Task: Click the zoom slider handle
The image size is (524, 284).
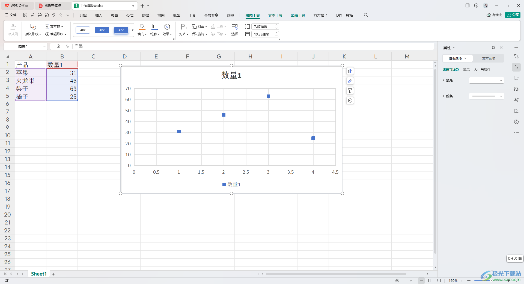Action: point(491,280)
